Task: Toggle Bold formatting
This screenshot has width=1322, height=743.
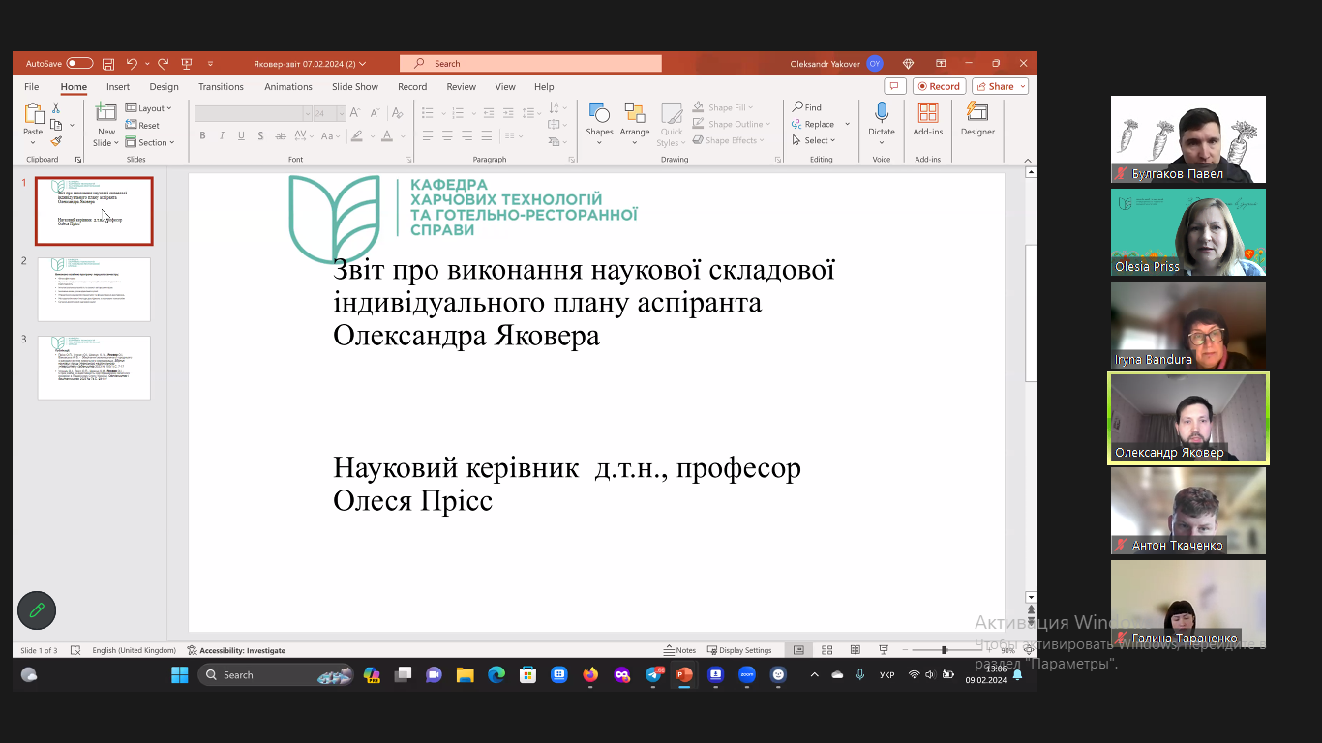Action: [202, 136]
